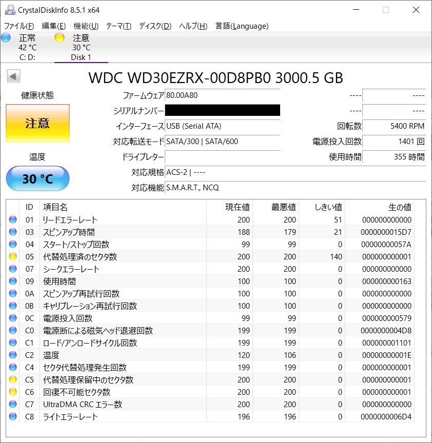The height and width of the screenshot is (443, 432).
Task: Click the 30 °C temperature button
Action: pos(37,178)
